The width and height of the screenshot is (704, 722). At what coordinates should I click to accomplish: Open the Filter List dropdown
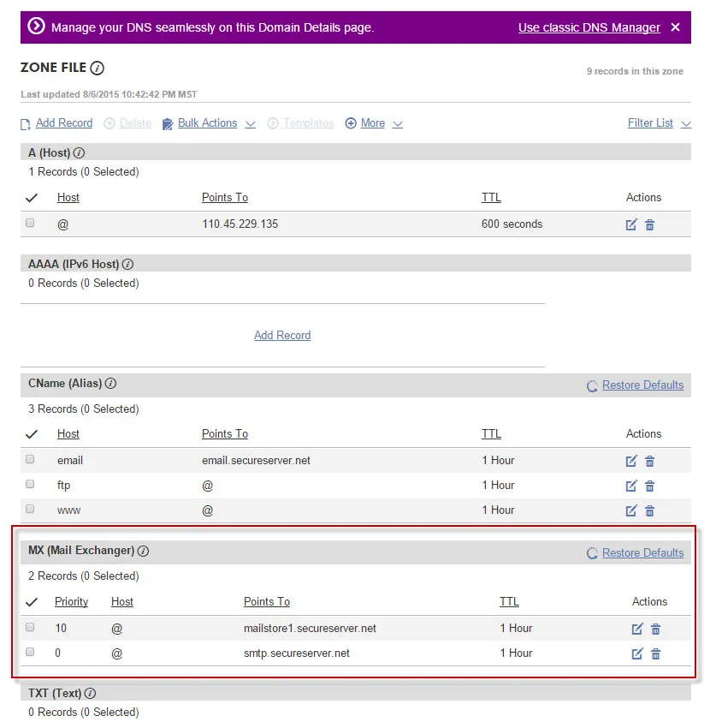(659, 123)
